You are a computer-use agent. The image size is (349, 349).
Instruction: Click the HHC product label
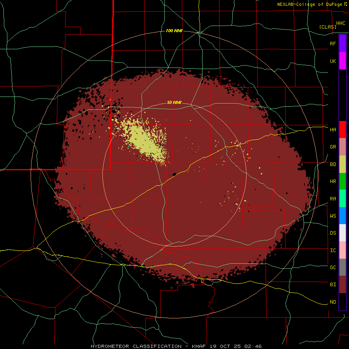click(340, 23)
